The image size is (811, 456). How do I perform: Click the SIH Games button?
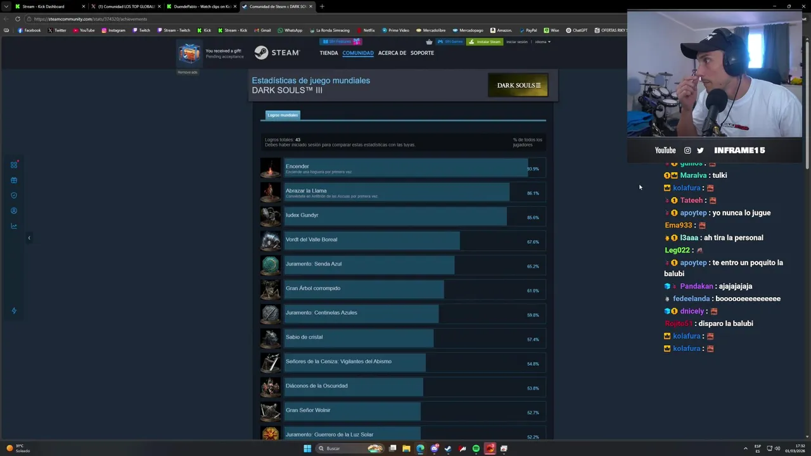pos(450,42)
